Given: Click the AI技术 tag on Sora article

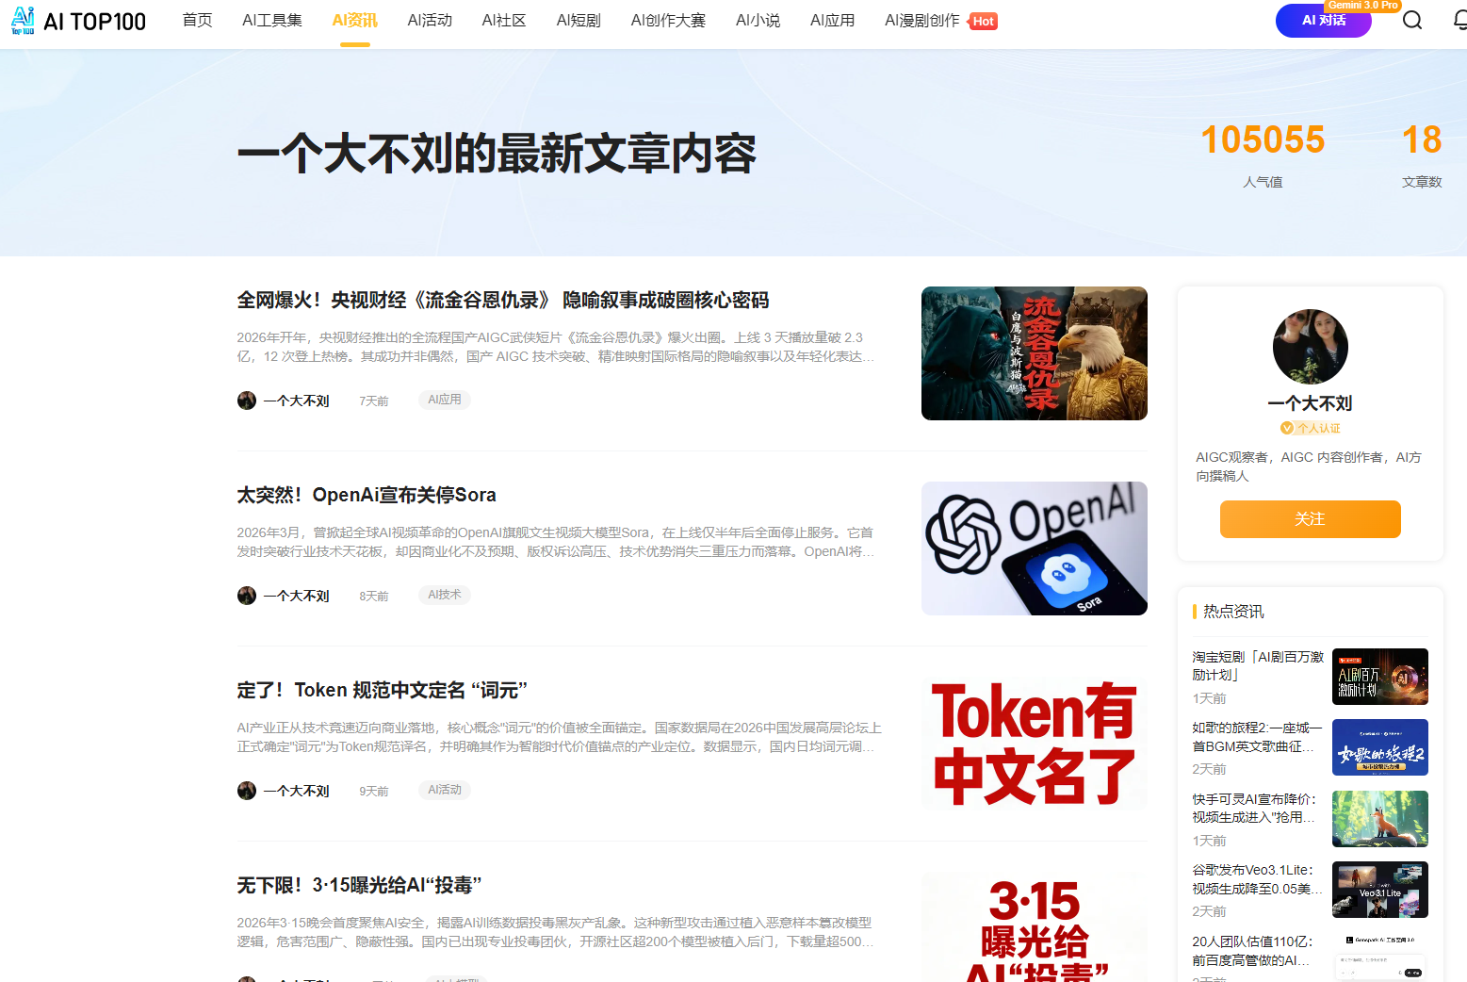Looking at the screenshot, I should (x=445, y=595).
